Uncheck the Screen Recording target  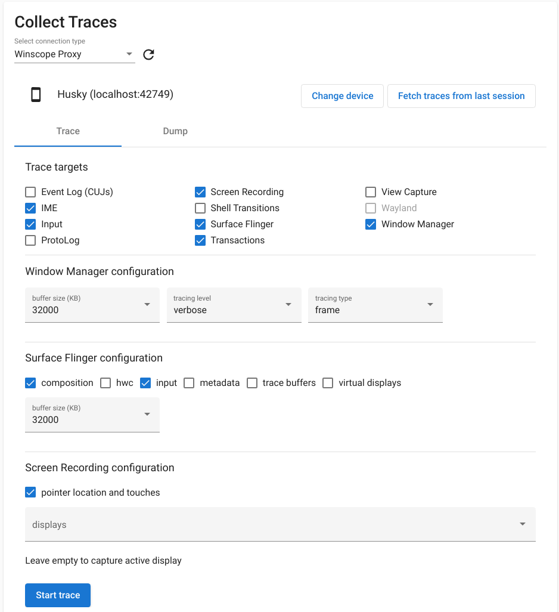[200, 192]
